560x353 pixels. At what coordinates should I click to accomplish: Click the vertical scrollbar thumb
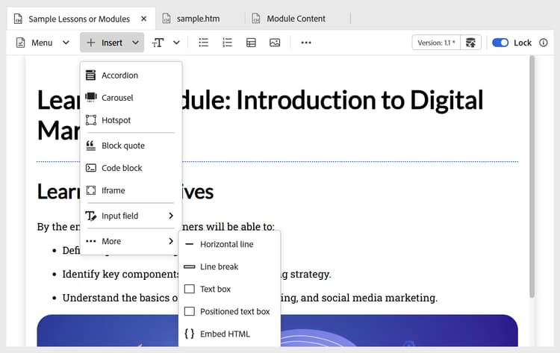[532, 176]
